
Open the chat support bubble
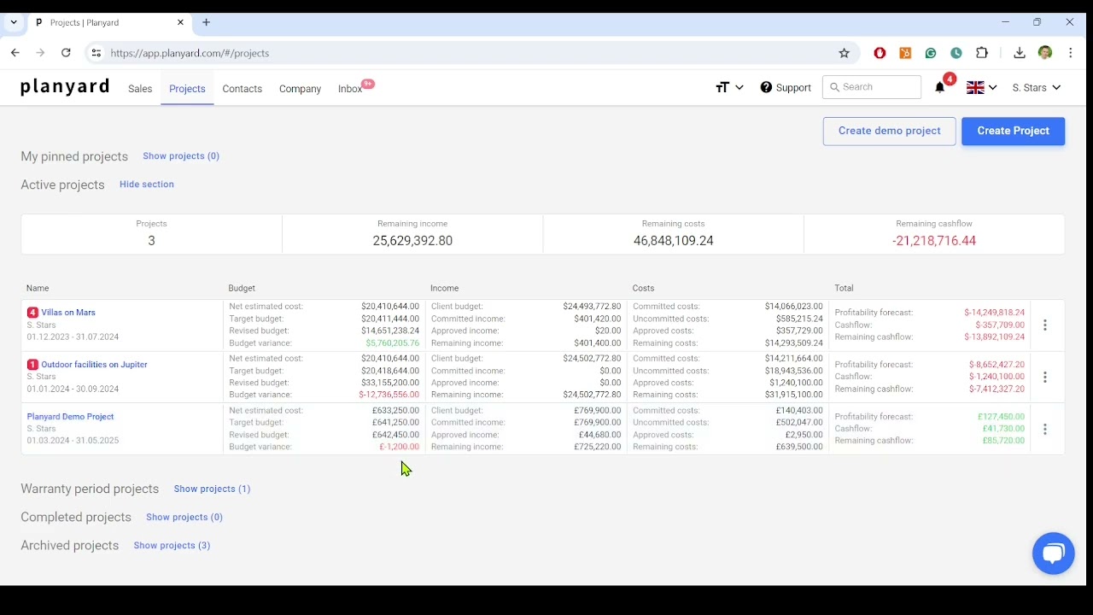click(1053, 553)
